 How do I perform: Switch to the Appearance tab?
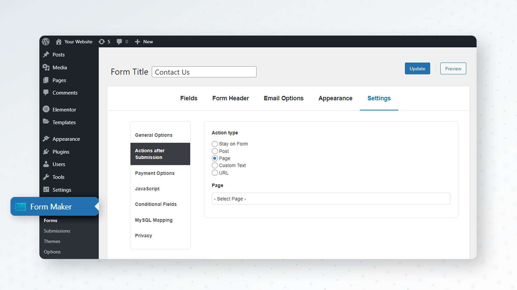click(335, 98)
